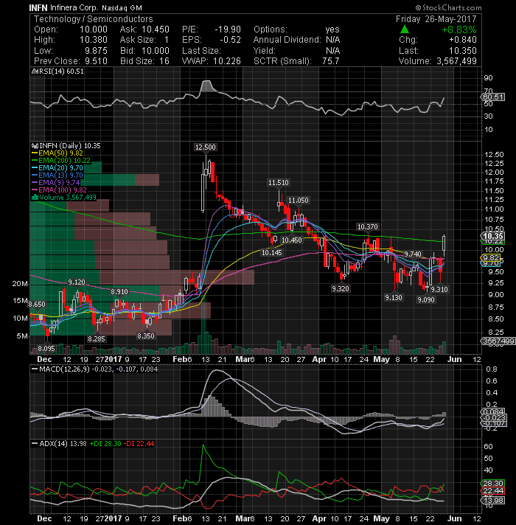The image size is (516, 525).
Task: Click the P/E value -19.90
Action: coord(228,29)
